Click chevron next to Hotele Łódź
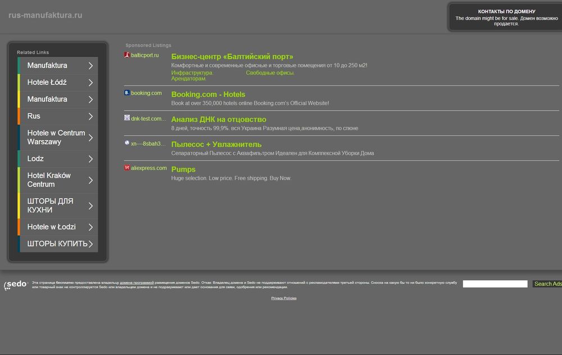This screenshot has height=355, width=562. 90,83
